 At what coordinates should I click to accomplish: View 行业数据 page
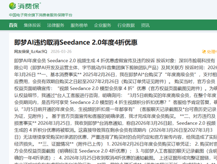point(126,25)
